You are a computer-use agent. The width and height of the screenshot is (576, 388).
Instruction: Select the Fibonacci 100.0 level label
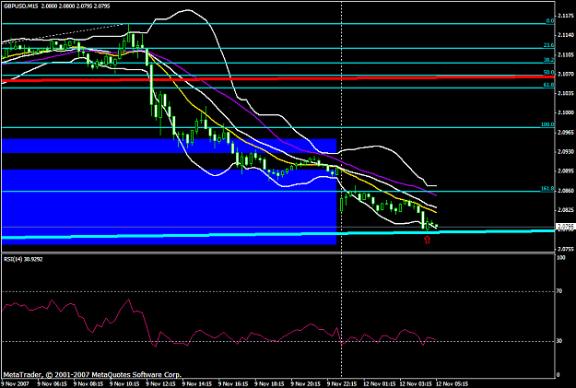coord(547,124)
